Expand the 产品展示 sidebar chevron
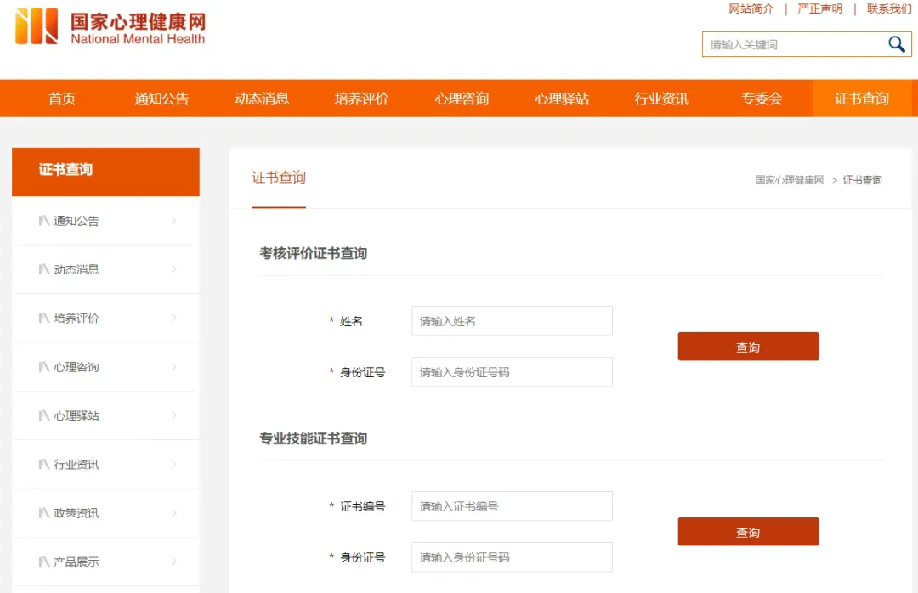918x593 pixels. pos(174,562)
